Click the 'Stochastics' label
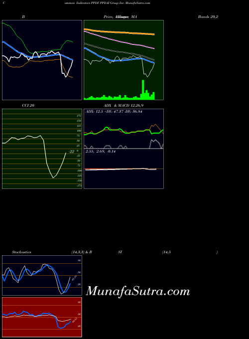Viewport: 249px width, 339px height. coord(21,252)
